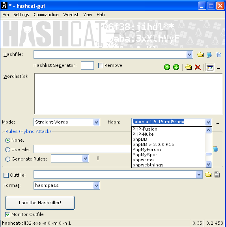Click the paste-from-clipboard icon beside Hashfile

(219, 55)
